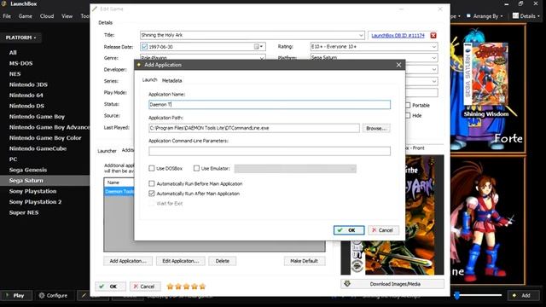This screenshot has width=546, height=307.
Task: Open the release date calendar picker icon
Action: (258, 47)
